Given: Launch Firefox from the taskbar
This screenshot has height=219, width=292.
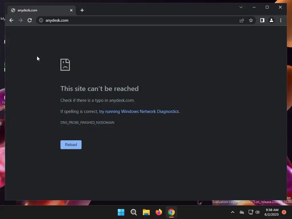Looking at the screenshot, I should coord(159,212).
